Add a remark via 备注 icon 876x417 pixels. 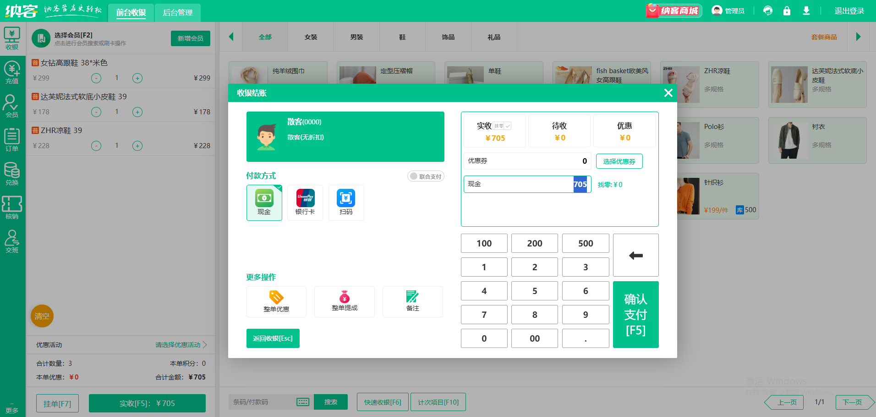[412, 301]
